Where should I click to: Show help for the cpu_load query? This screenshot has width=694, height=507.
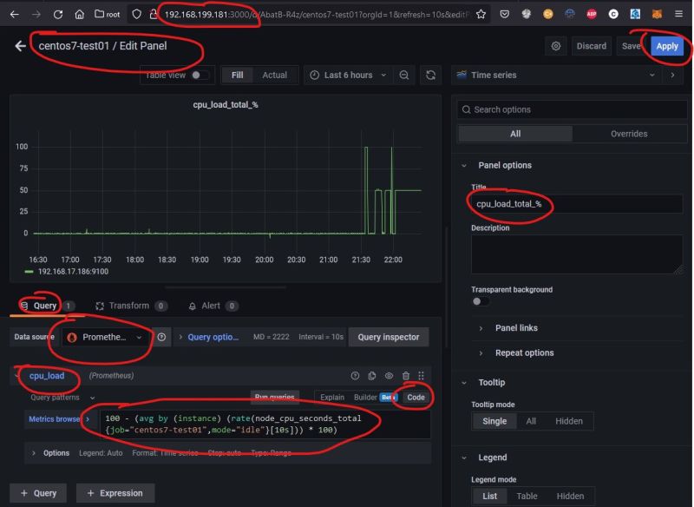pyautogui.click(x=355, y=376)
